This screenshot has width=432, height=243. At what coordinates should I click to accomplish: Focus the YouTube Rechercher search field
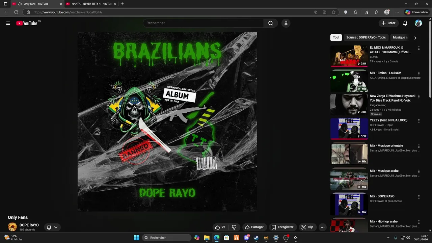[204, 23]
